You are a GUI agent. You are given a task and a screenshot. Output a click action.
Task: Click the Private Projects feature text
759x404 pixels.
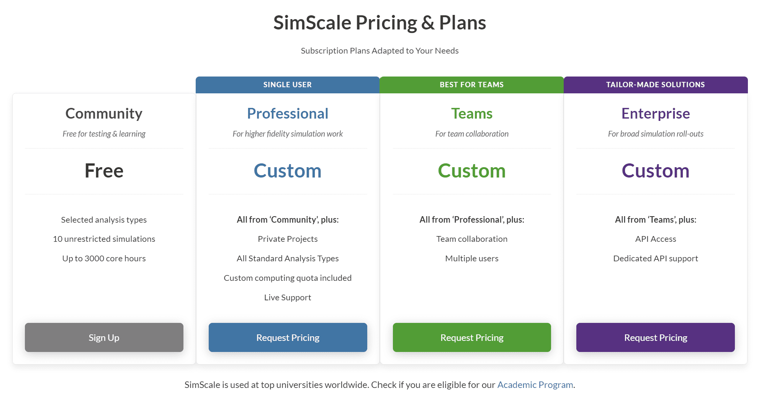pos(288,239)
